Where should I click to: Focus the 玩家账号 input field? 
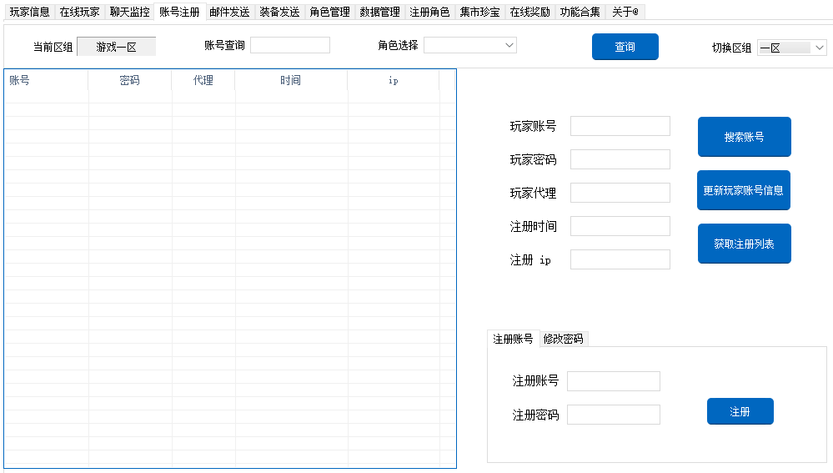coord(620,126)
